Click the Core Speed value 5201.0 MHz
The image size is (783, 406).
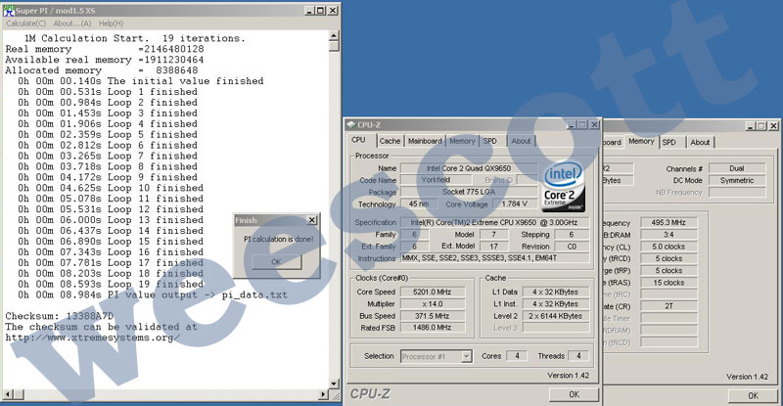pyautogui.click(x=432, y=292)
